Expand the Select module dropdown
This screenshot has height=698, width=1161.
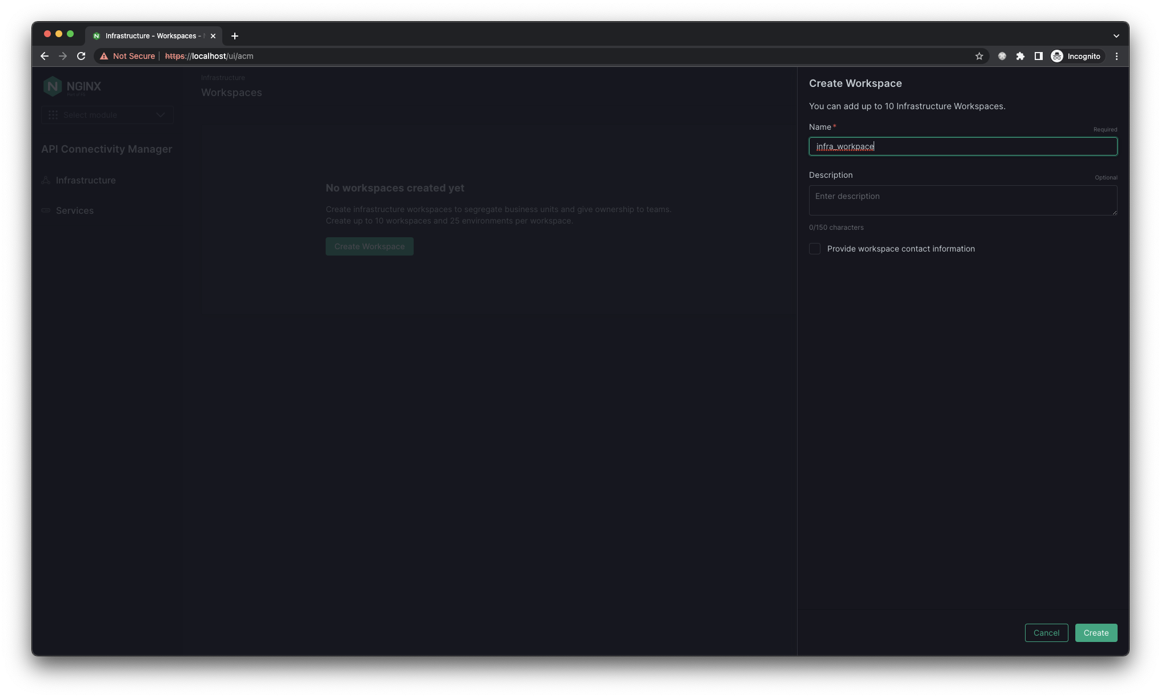point(107,115)
